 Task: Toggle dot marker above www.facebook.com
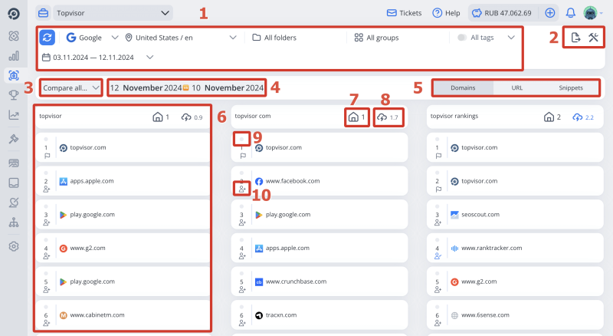click(241, 173)
